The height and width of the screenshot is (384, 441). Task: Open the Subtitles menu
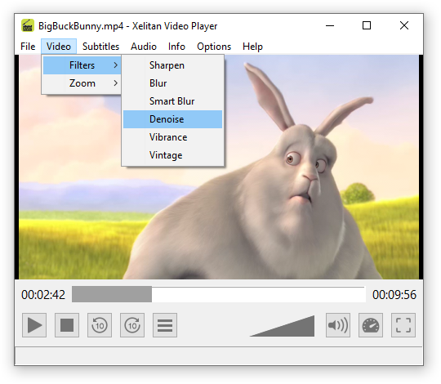pyautogui.click(x=100, y=47)
